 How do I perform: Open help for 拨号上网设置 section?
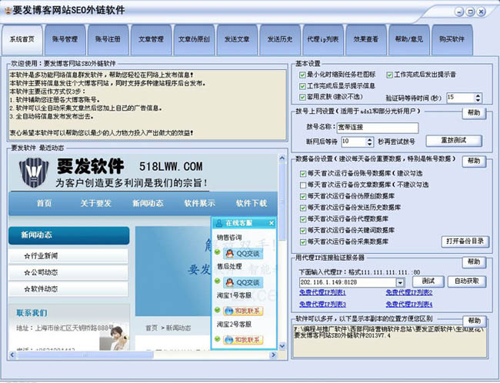coord(474,113)
